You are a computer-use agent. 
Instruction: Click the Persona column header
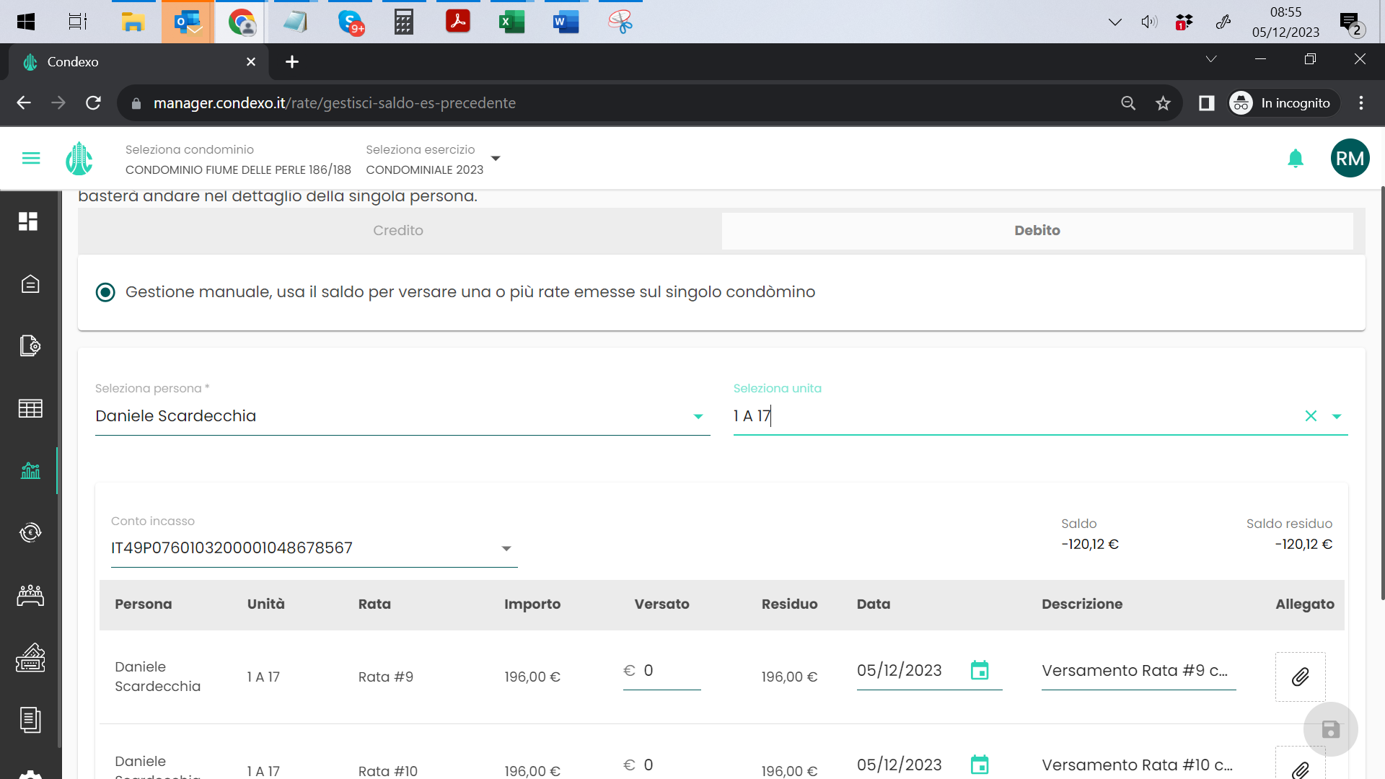tap(143, 604)
